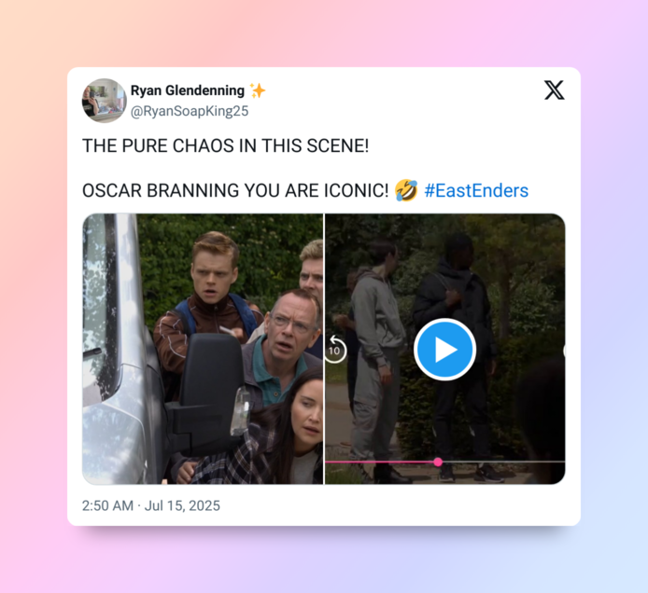648x593 pixels.
Task: Seek to the grey unplayed part of the progress bar
Action: click(503, 462)
